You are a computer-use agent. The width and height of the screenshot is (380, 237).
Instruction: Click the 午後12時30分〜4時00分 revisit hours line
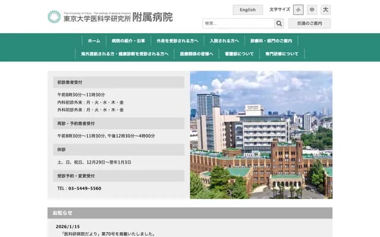(131, 136)
